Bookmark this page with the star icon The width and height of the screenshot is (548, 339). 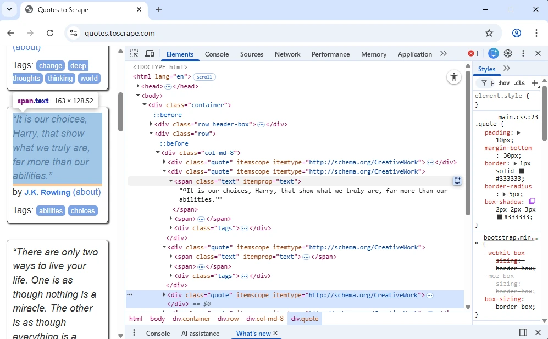(489, 33)
